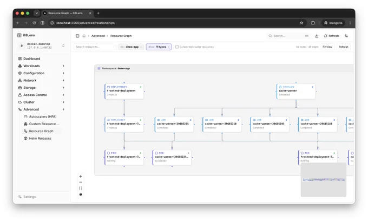Select Job node cache-warmer-29685225
Viewport: 368px width, 221px height.
(x=174, y=125)
